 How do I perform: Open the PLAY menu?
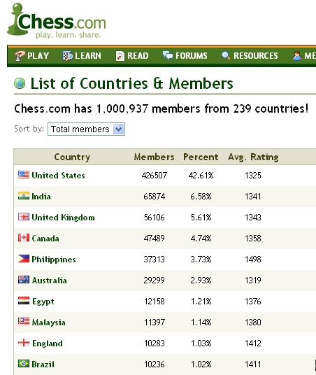31,56
